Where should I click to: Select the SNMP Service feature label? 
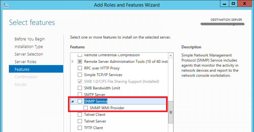[x=96, y=101]
